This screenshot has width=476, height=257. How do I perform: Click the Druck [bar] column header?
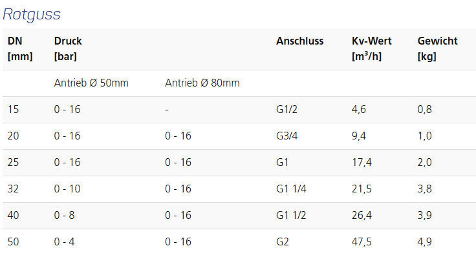coord(68,48)
